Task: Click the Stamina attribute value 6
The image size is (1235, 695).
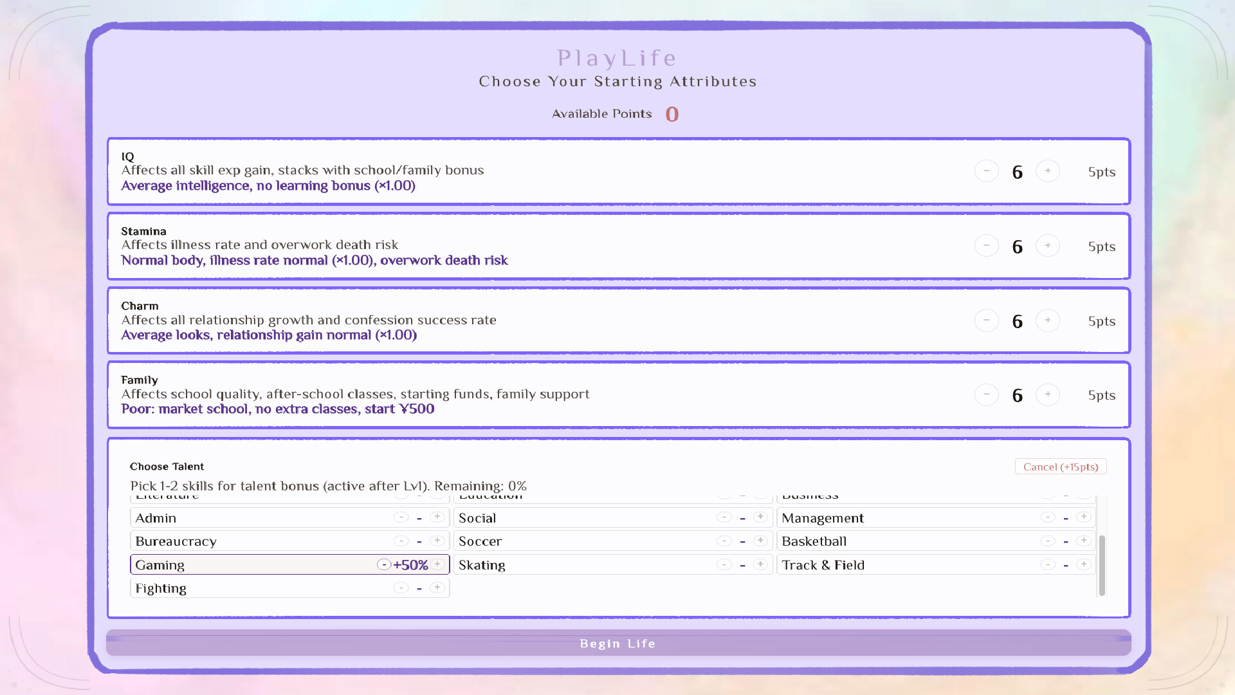Action: (x=1017, y=246)
